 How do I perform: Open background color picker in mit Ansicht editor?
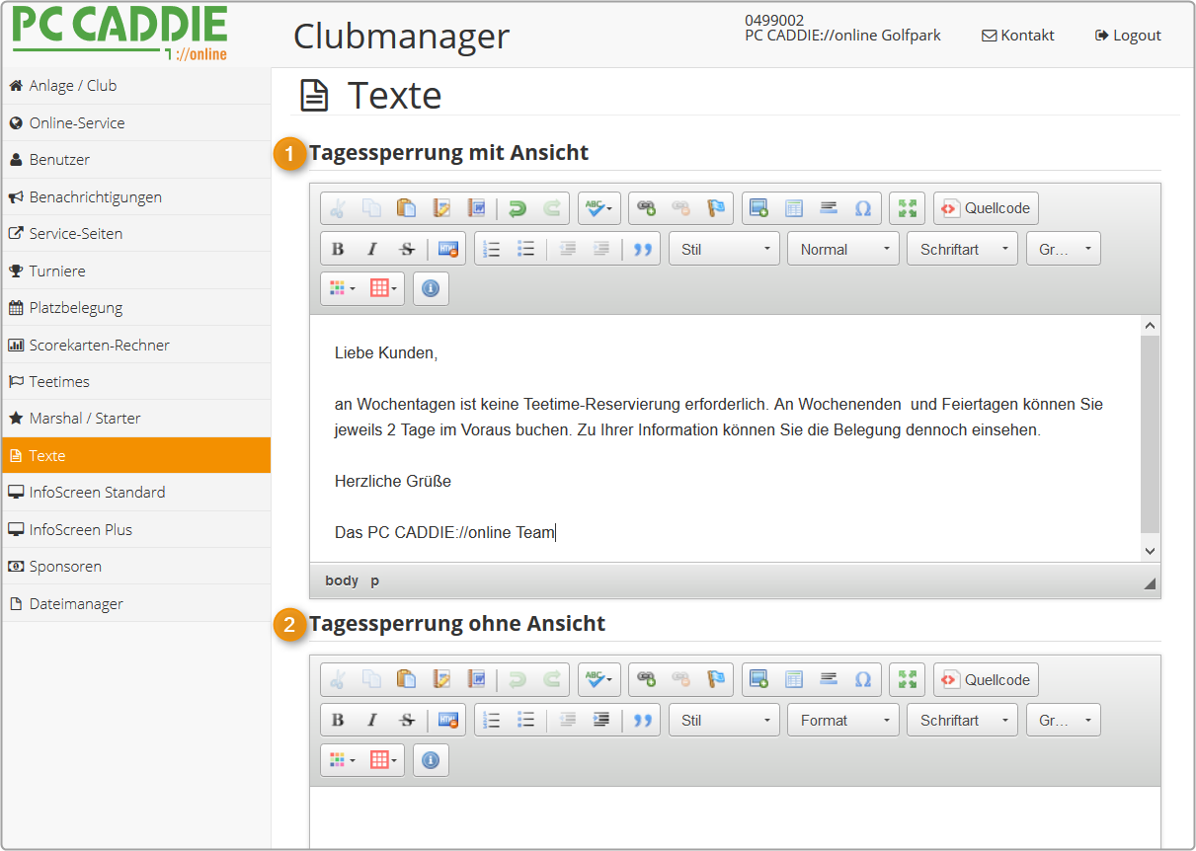[x=384, y=289]
